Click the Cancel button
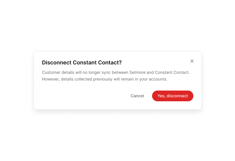 (137, 96)
